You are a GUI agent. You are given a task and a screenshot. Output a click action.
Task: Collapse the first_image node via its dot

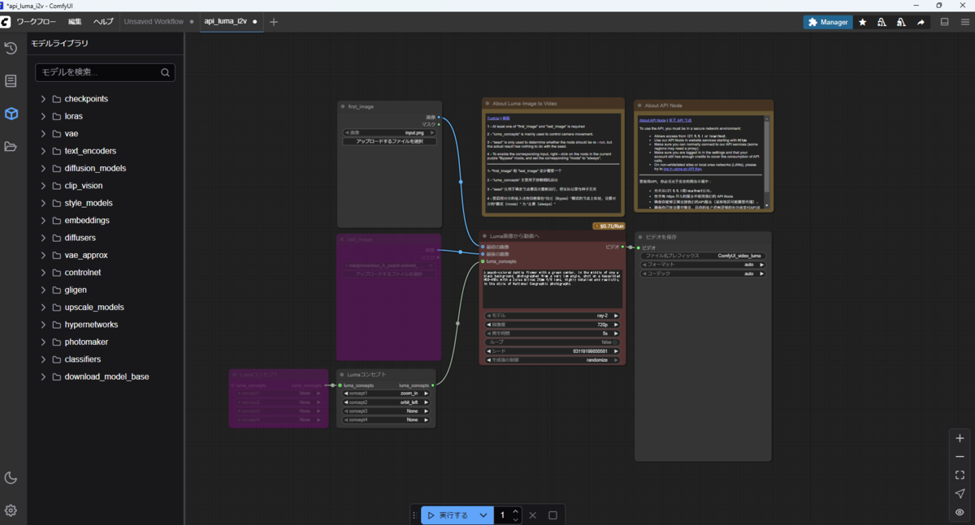point(343,106)
